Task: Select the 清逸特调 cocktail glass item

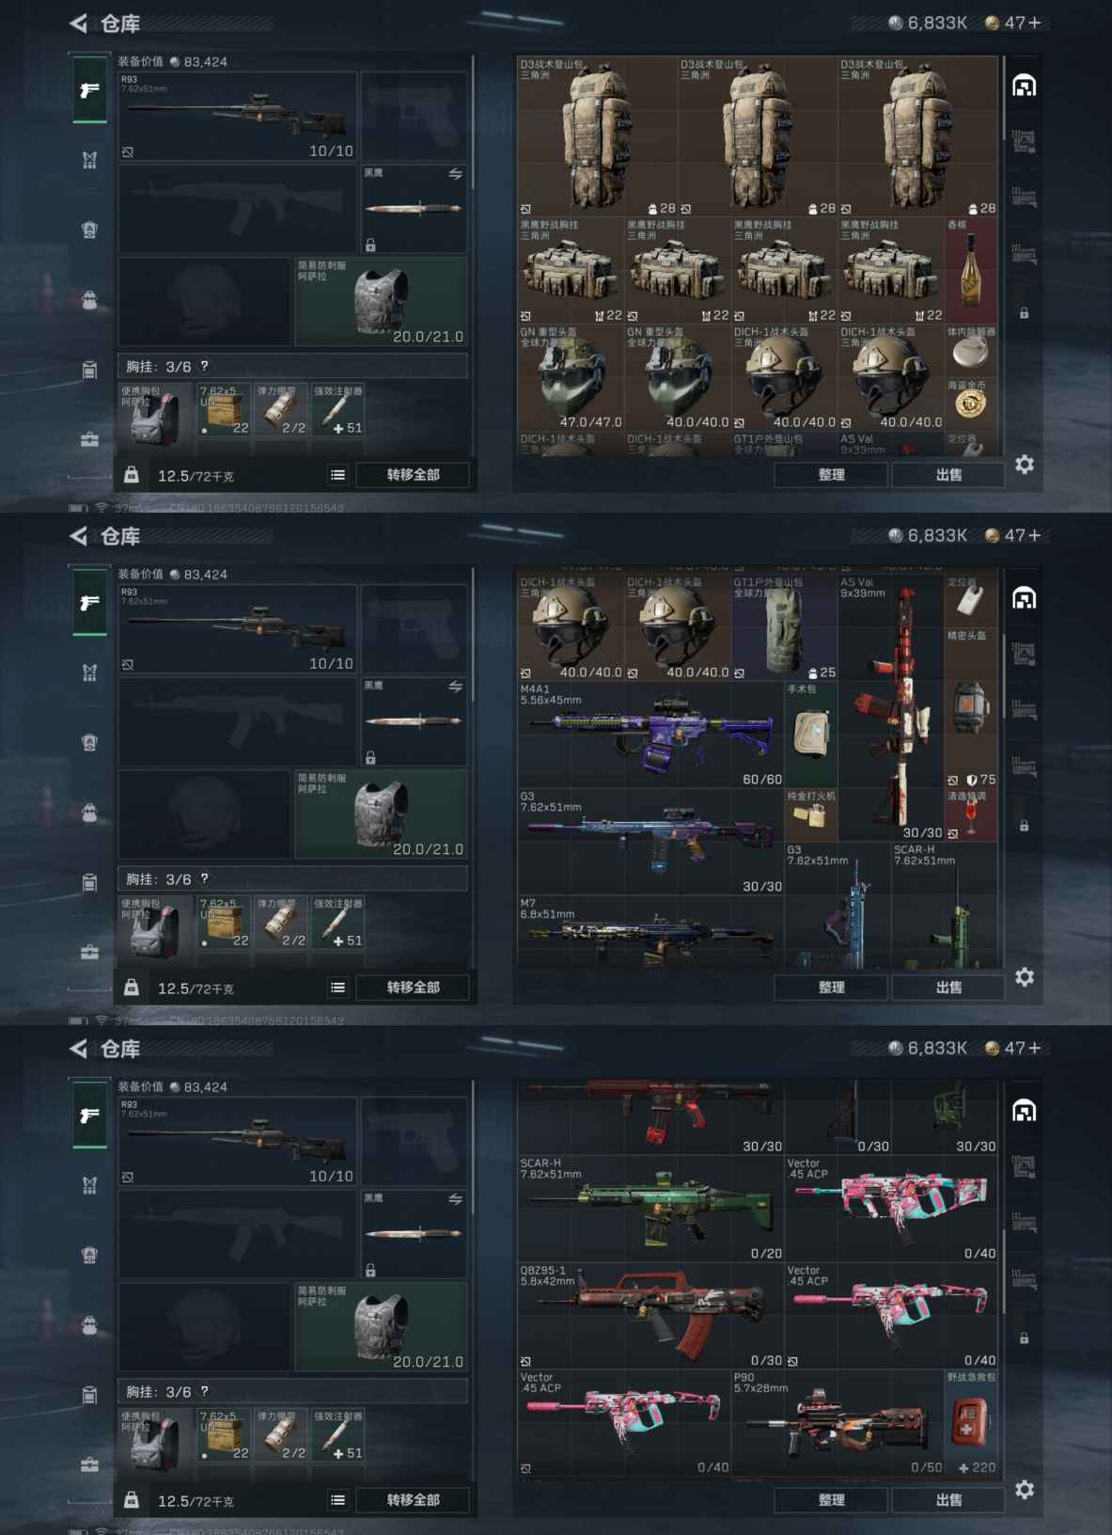Action: (x=971, y=815)
